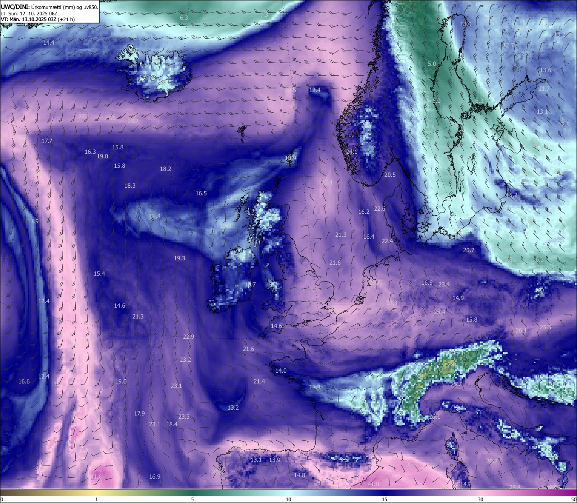Select the 'IT: Sun. 12. 10. 2025 06Z' line
This screenshot has height=503, width=577.
(x=29, y=14)
